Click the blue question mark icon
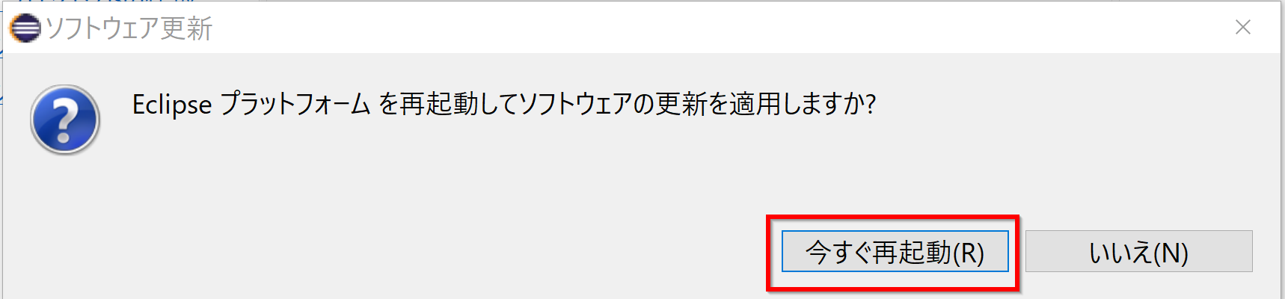This screenshot has width=1285, height=299. (x=65, y=120)
